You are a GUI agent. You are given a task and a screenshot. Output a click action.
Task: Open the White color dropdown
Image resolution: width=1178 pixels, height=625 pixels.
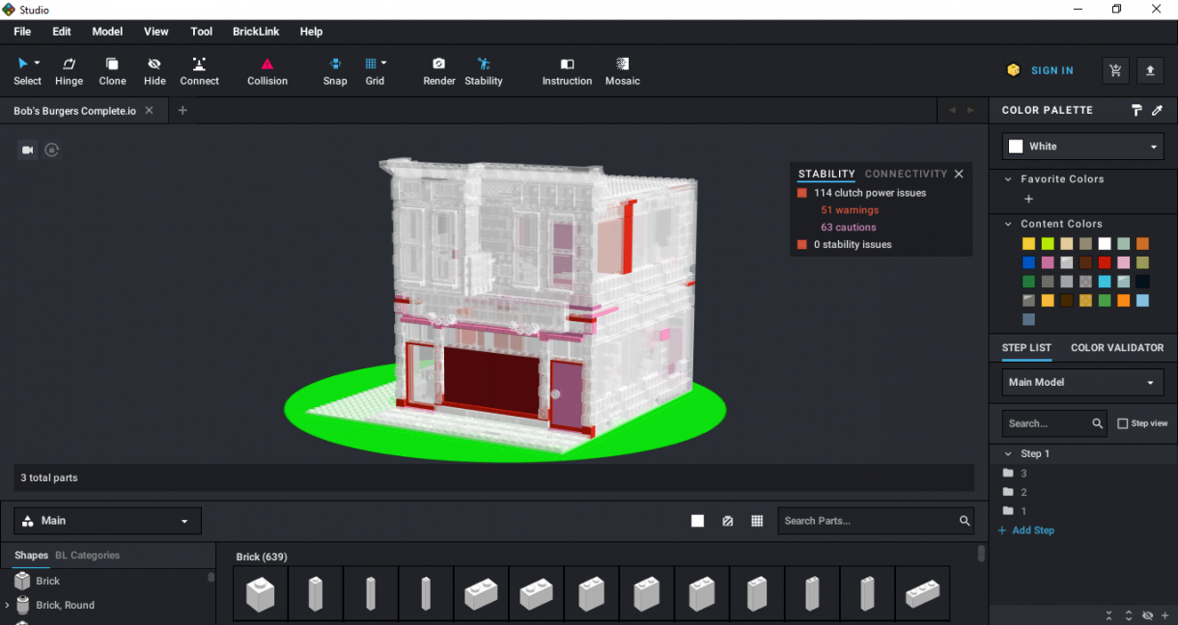click(1082, 147)
